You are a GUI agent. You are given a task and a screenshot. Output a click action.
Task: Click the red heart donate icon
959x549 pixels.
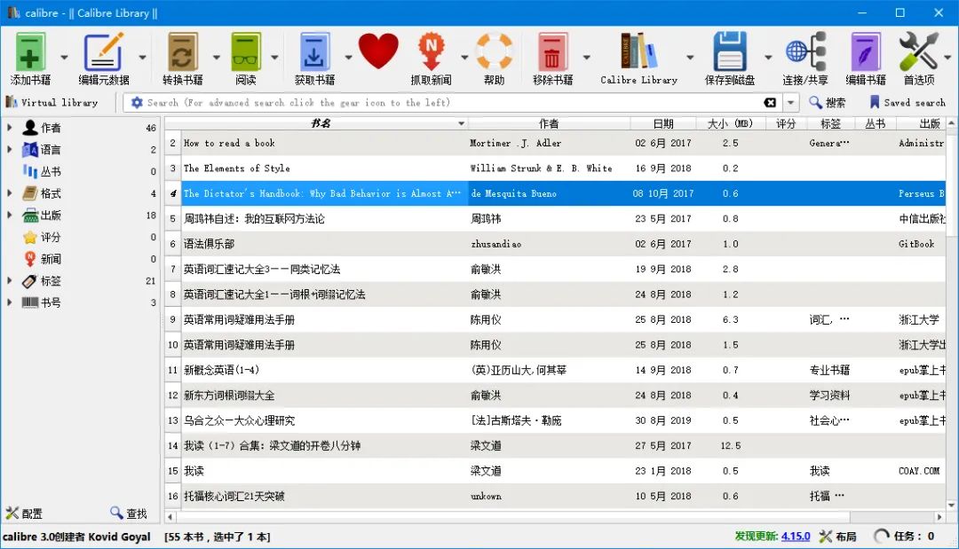point(378,51)
